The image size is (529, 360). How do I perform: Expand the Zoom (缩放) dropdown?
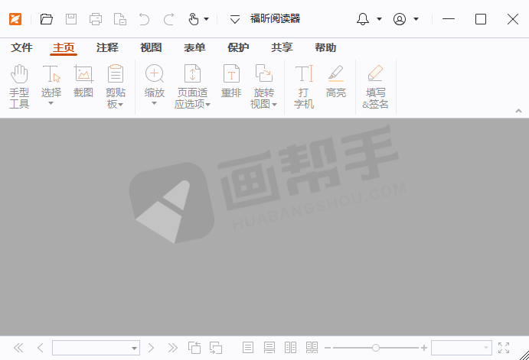pos(155,102)
